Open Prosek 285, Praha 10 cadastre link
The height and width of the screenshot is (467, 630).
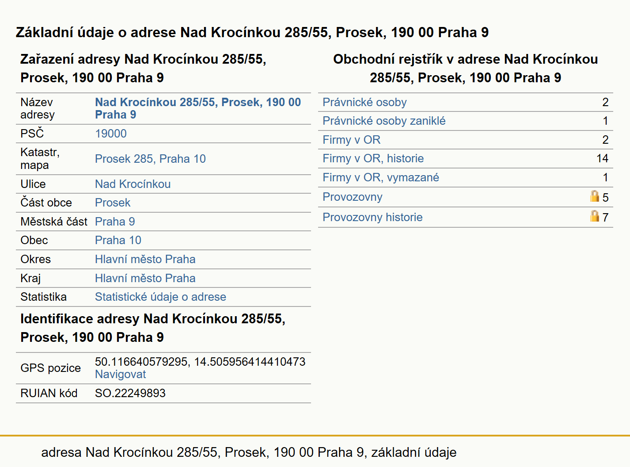[x=150, y=159]
